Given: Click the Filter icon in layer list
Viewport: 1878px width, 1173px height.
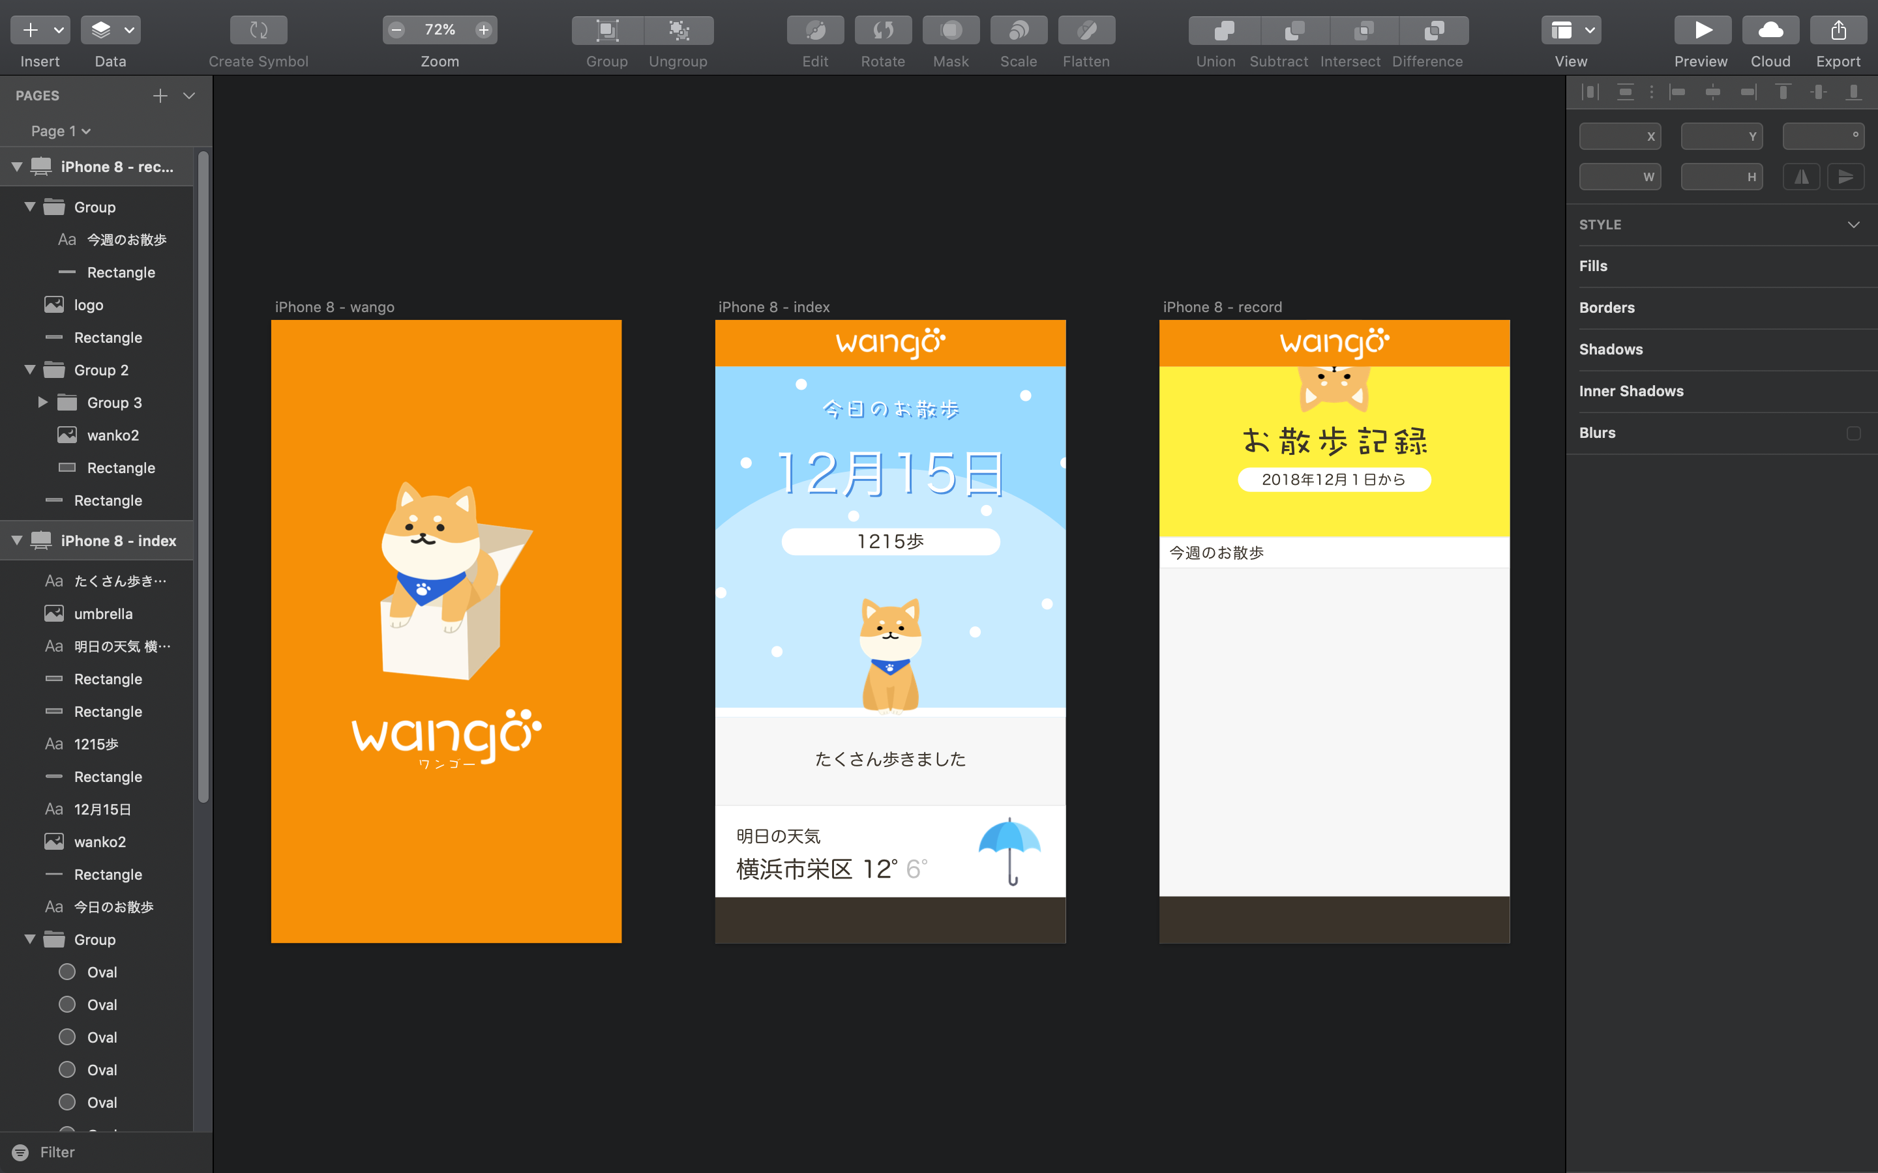Looking at the screenshot, I should pos(20,1152).
